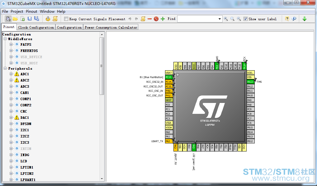Click the green plus expand icon
Image resolution: width=317 pixels, height=186 pixels.
163,19
